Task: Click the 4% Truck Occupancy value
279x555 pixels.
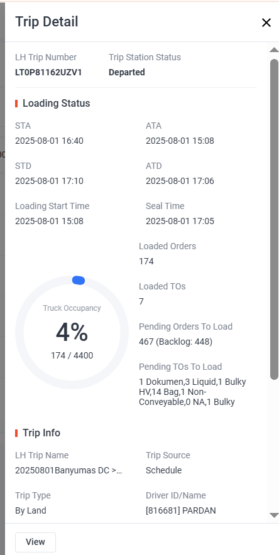Action: click(x=72, y=333)
